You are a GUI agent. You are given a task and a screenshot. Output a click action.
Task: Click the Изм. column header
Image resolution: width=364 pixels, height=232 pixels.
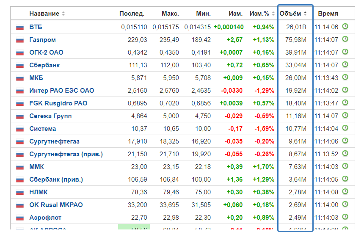tap(235, 14)
